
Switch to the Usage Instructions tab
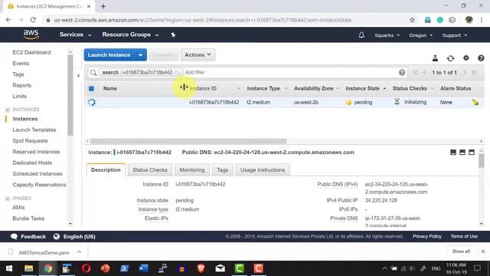coord(263,170)
